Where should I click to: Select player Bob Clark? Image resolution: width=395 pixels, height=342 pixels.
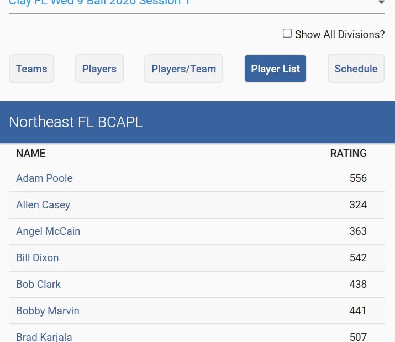coord(38,284)
